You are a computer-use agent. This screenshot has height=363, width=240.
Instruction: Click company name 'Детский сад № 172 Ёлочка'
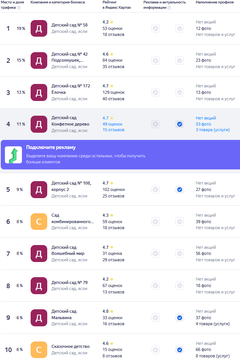pos(71,89)
